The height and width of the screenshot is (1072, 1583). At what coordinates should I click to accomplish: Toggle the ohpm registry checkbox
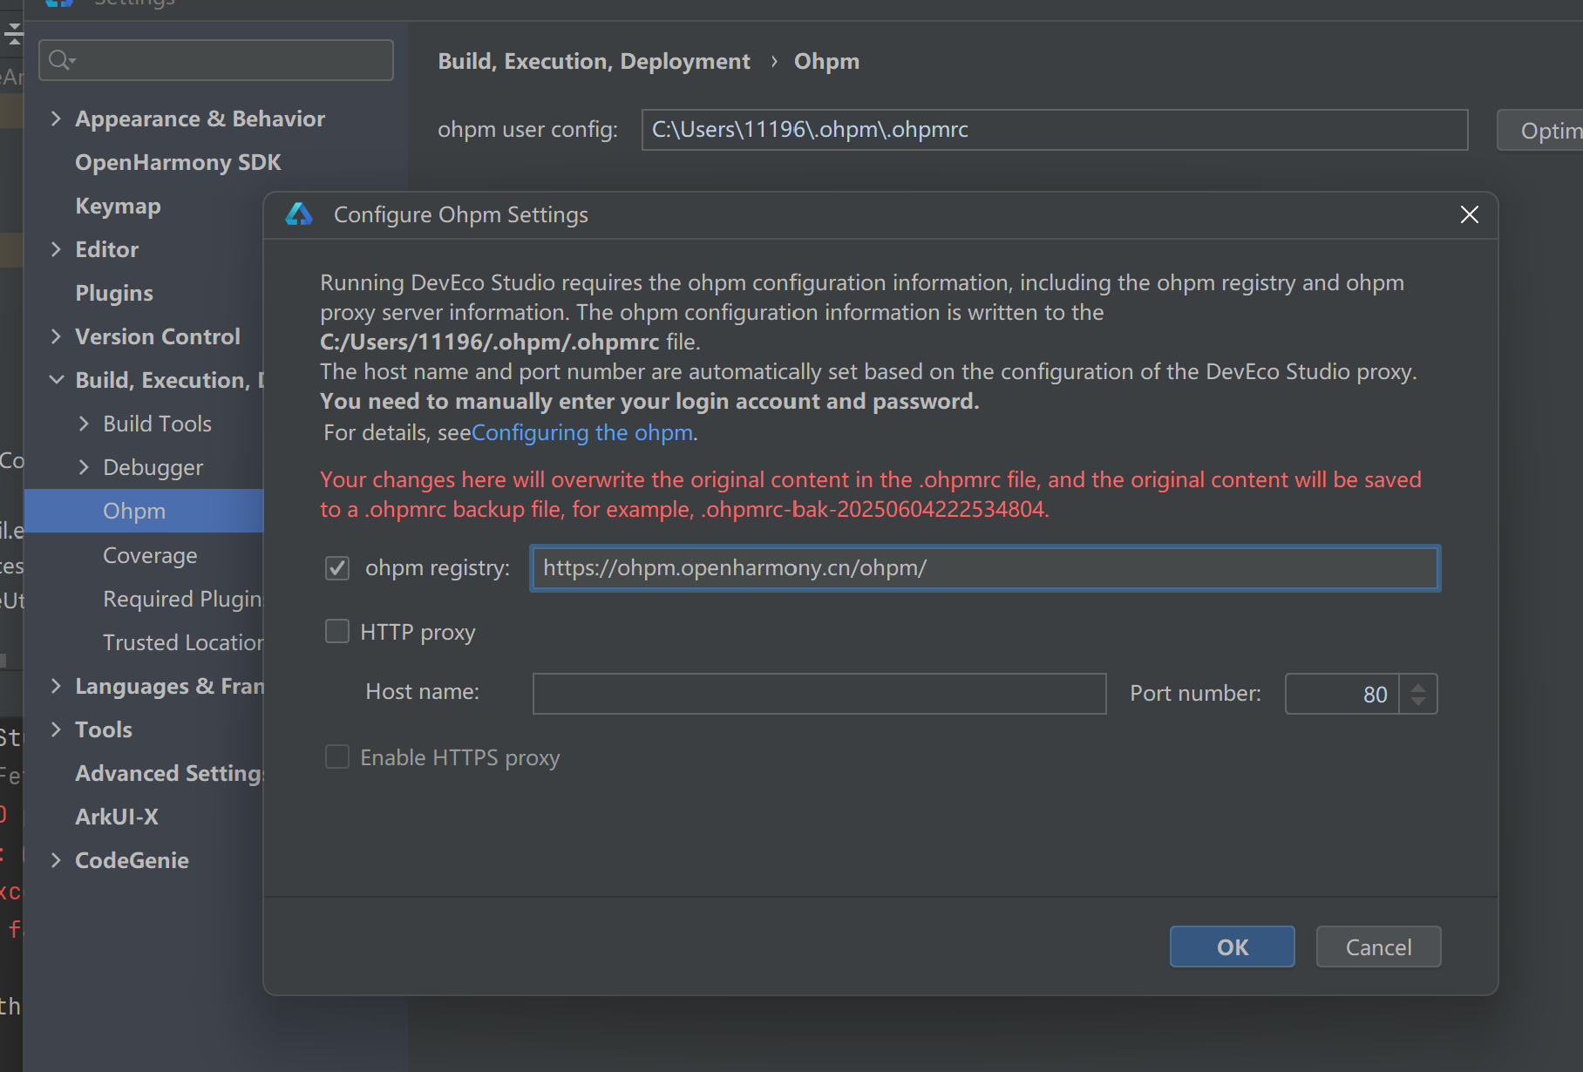pos(337,568)
